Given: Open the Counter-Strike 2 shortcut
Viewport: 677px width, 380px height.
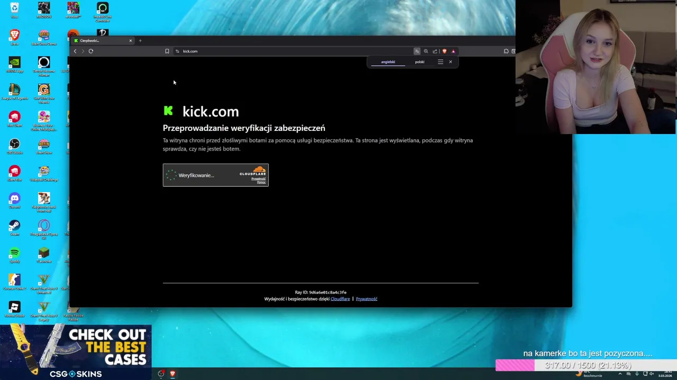Looking at the screenshot, I should click(14, 282).
